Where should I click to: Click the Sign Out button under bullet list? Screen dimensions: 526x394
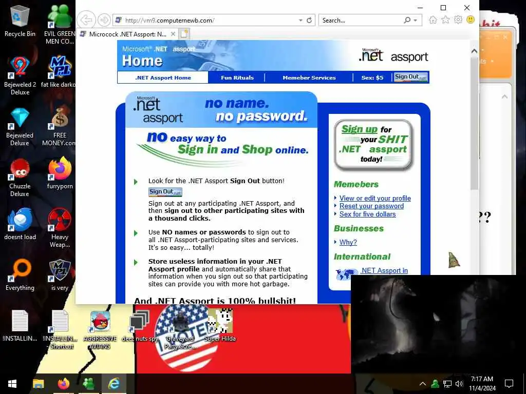(165, 192)
